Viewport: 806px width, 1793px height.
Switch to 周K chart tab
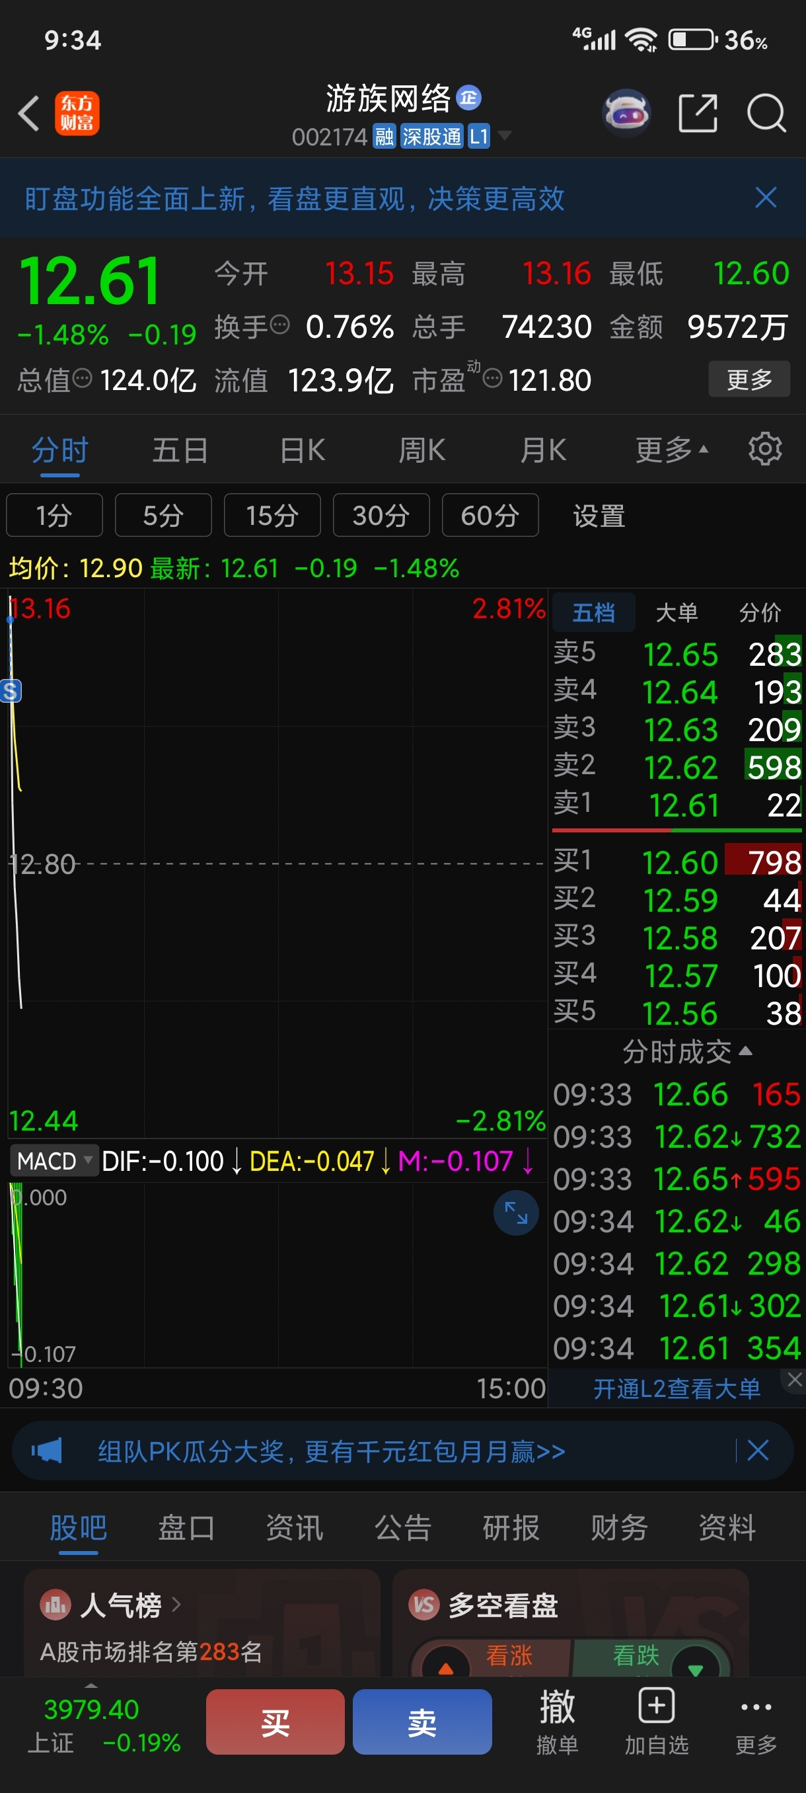coord(421,450)
